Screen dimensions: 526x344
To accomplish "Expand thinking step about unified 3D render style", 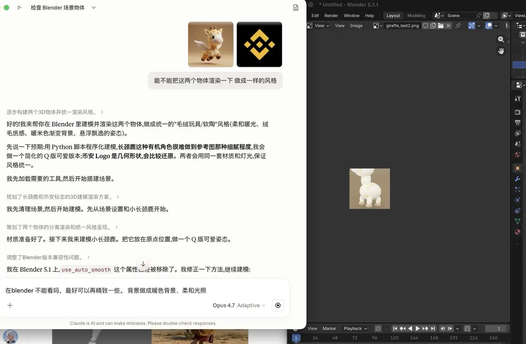I will (x=55, y=112).
